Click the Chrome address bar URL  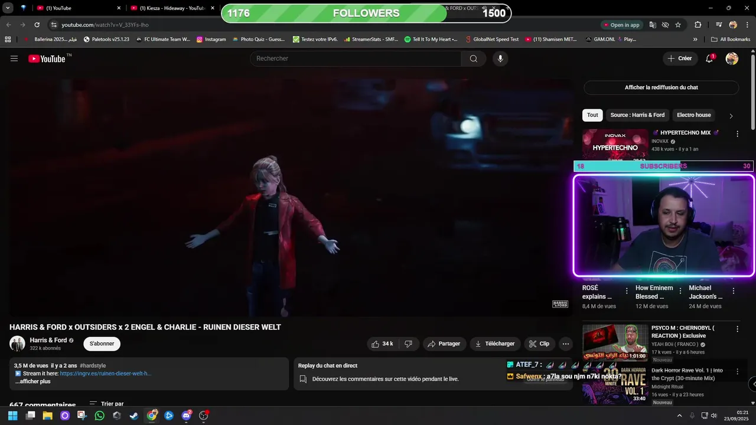[x=105, y=25]
